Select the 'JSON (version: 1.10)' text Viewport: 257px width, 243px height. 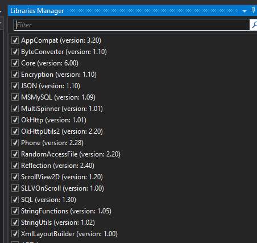point(51,86)
